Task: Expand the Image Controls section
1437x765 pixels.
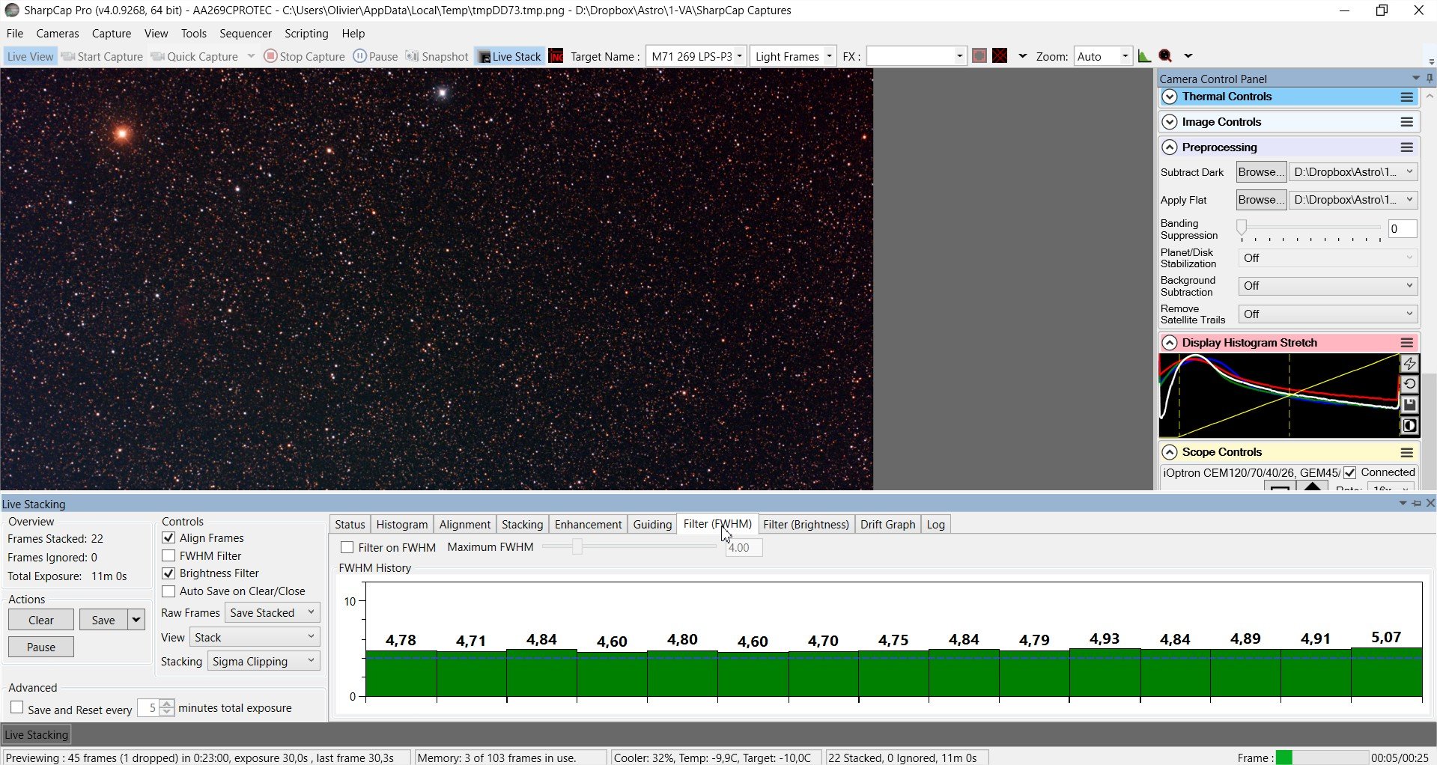Action: (1170, 122)
